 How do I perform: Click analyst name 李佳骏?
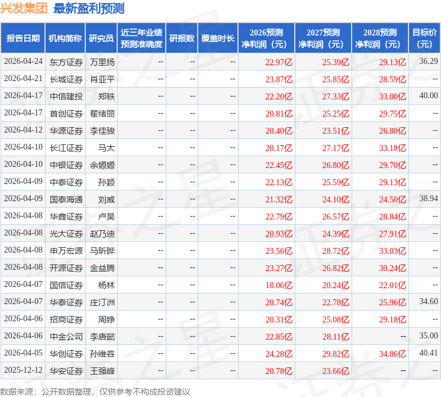[102, 131]
